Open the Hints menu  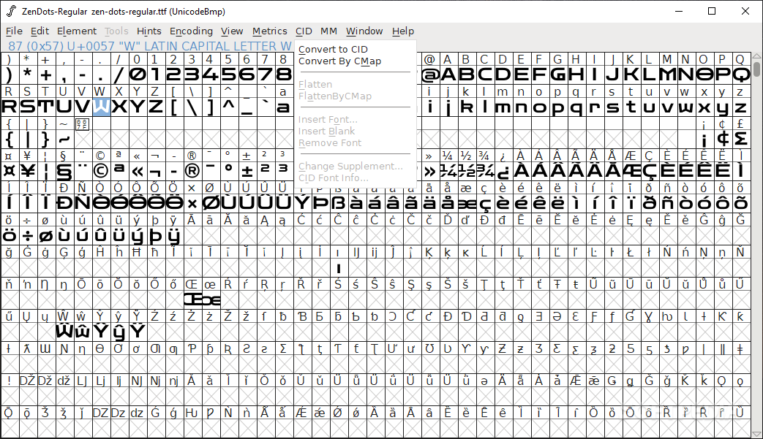149,31
